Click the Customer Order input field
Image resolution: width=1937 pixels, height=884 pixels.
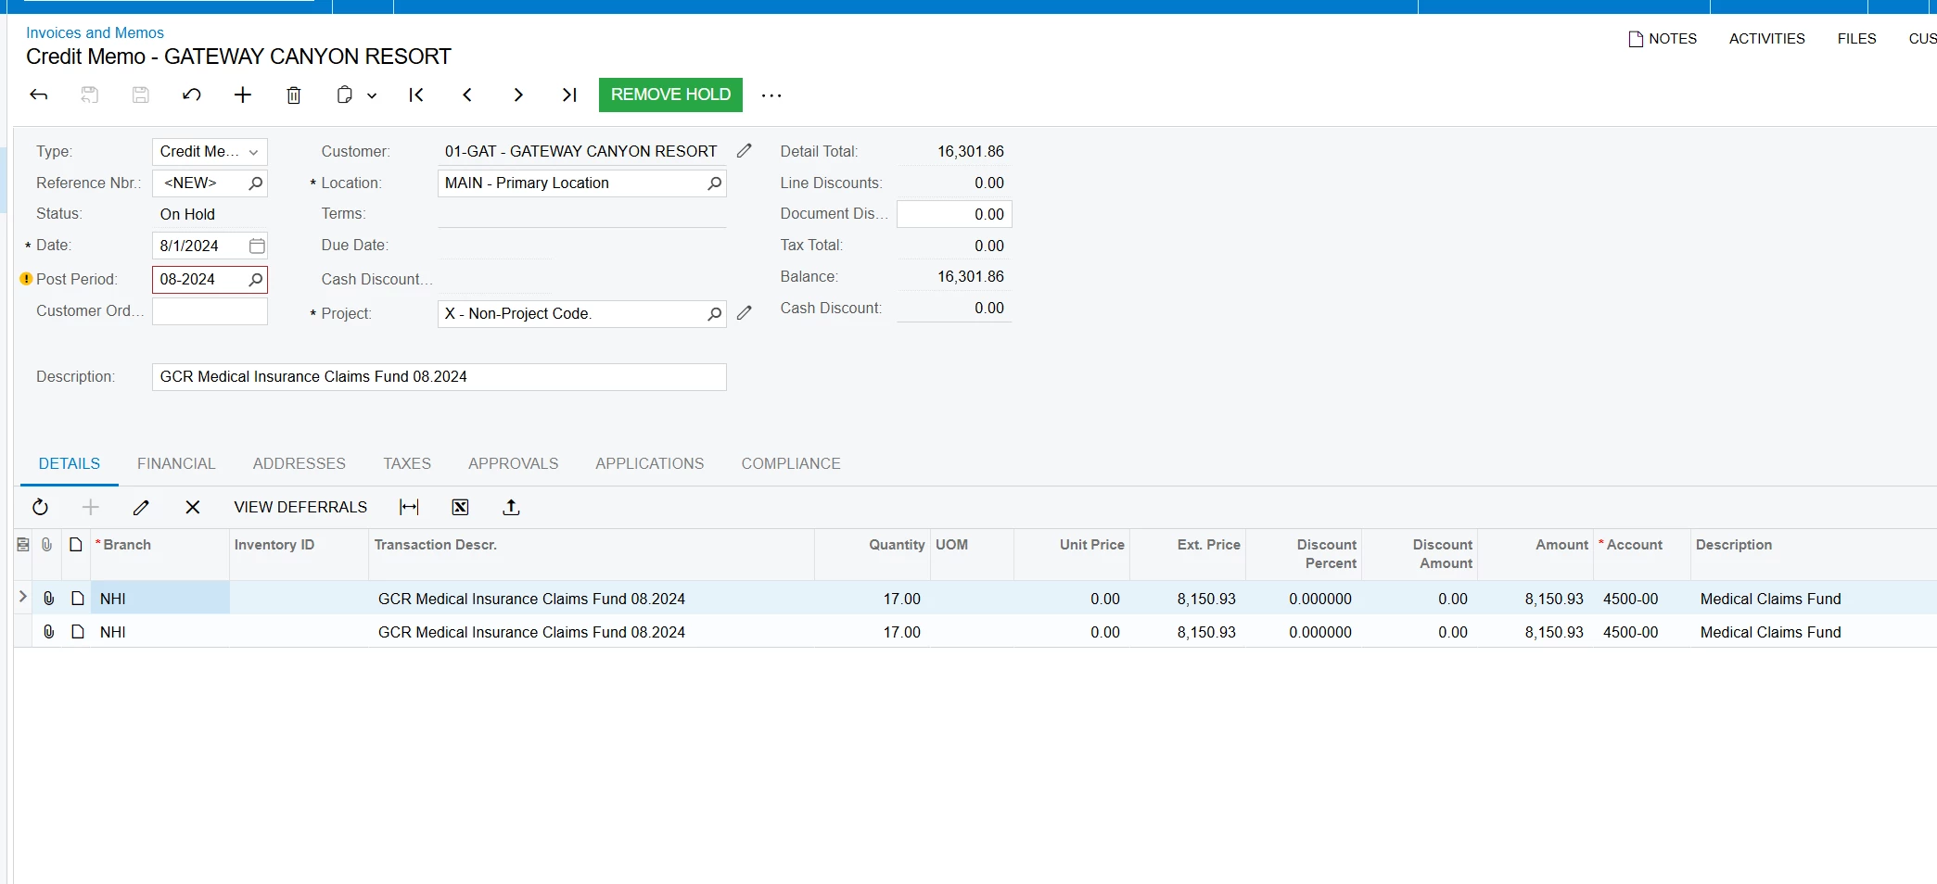pyautogui.click(x=210, y=311)
